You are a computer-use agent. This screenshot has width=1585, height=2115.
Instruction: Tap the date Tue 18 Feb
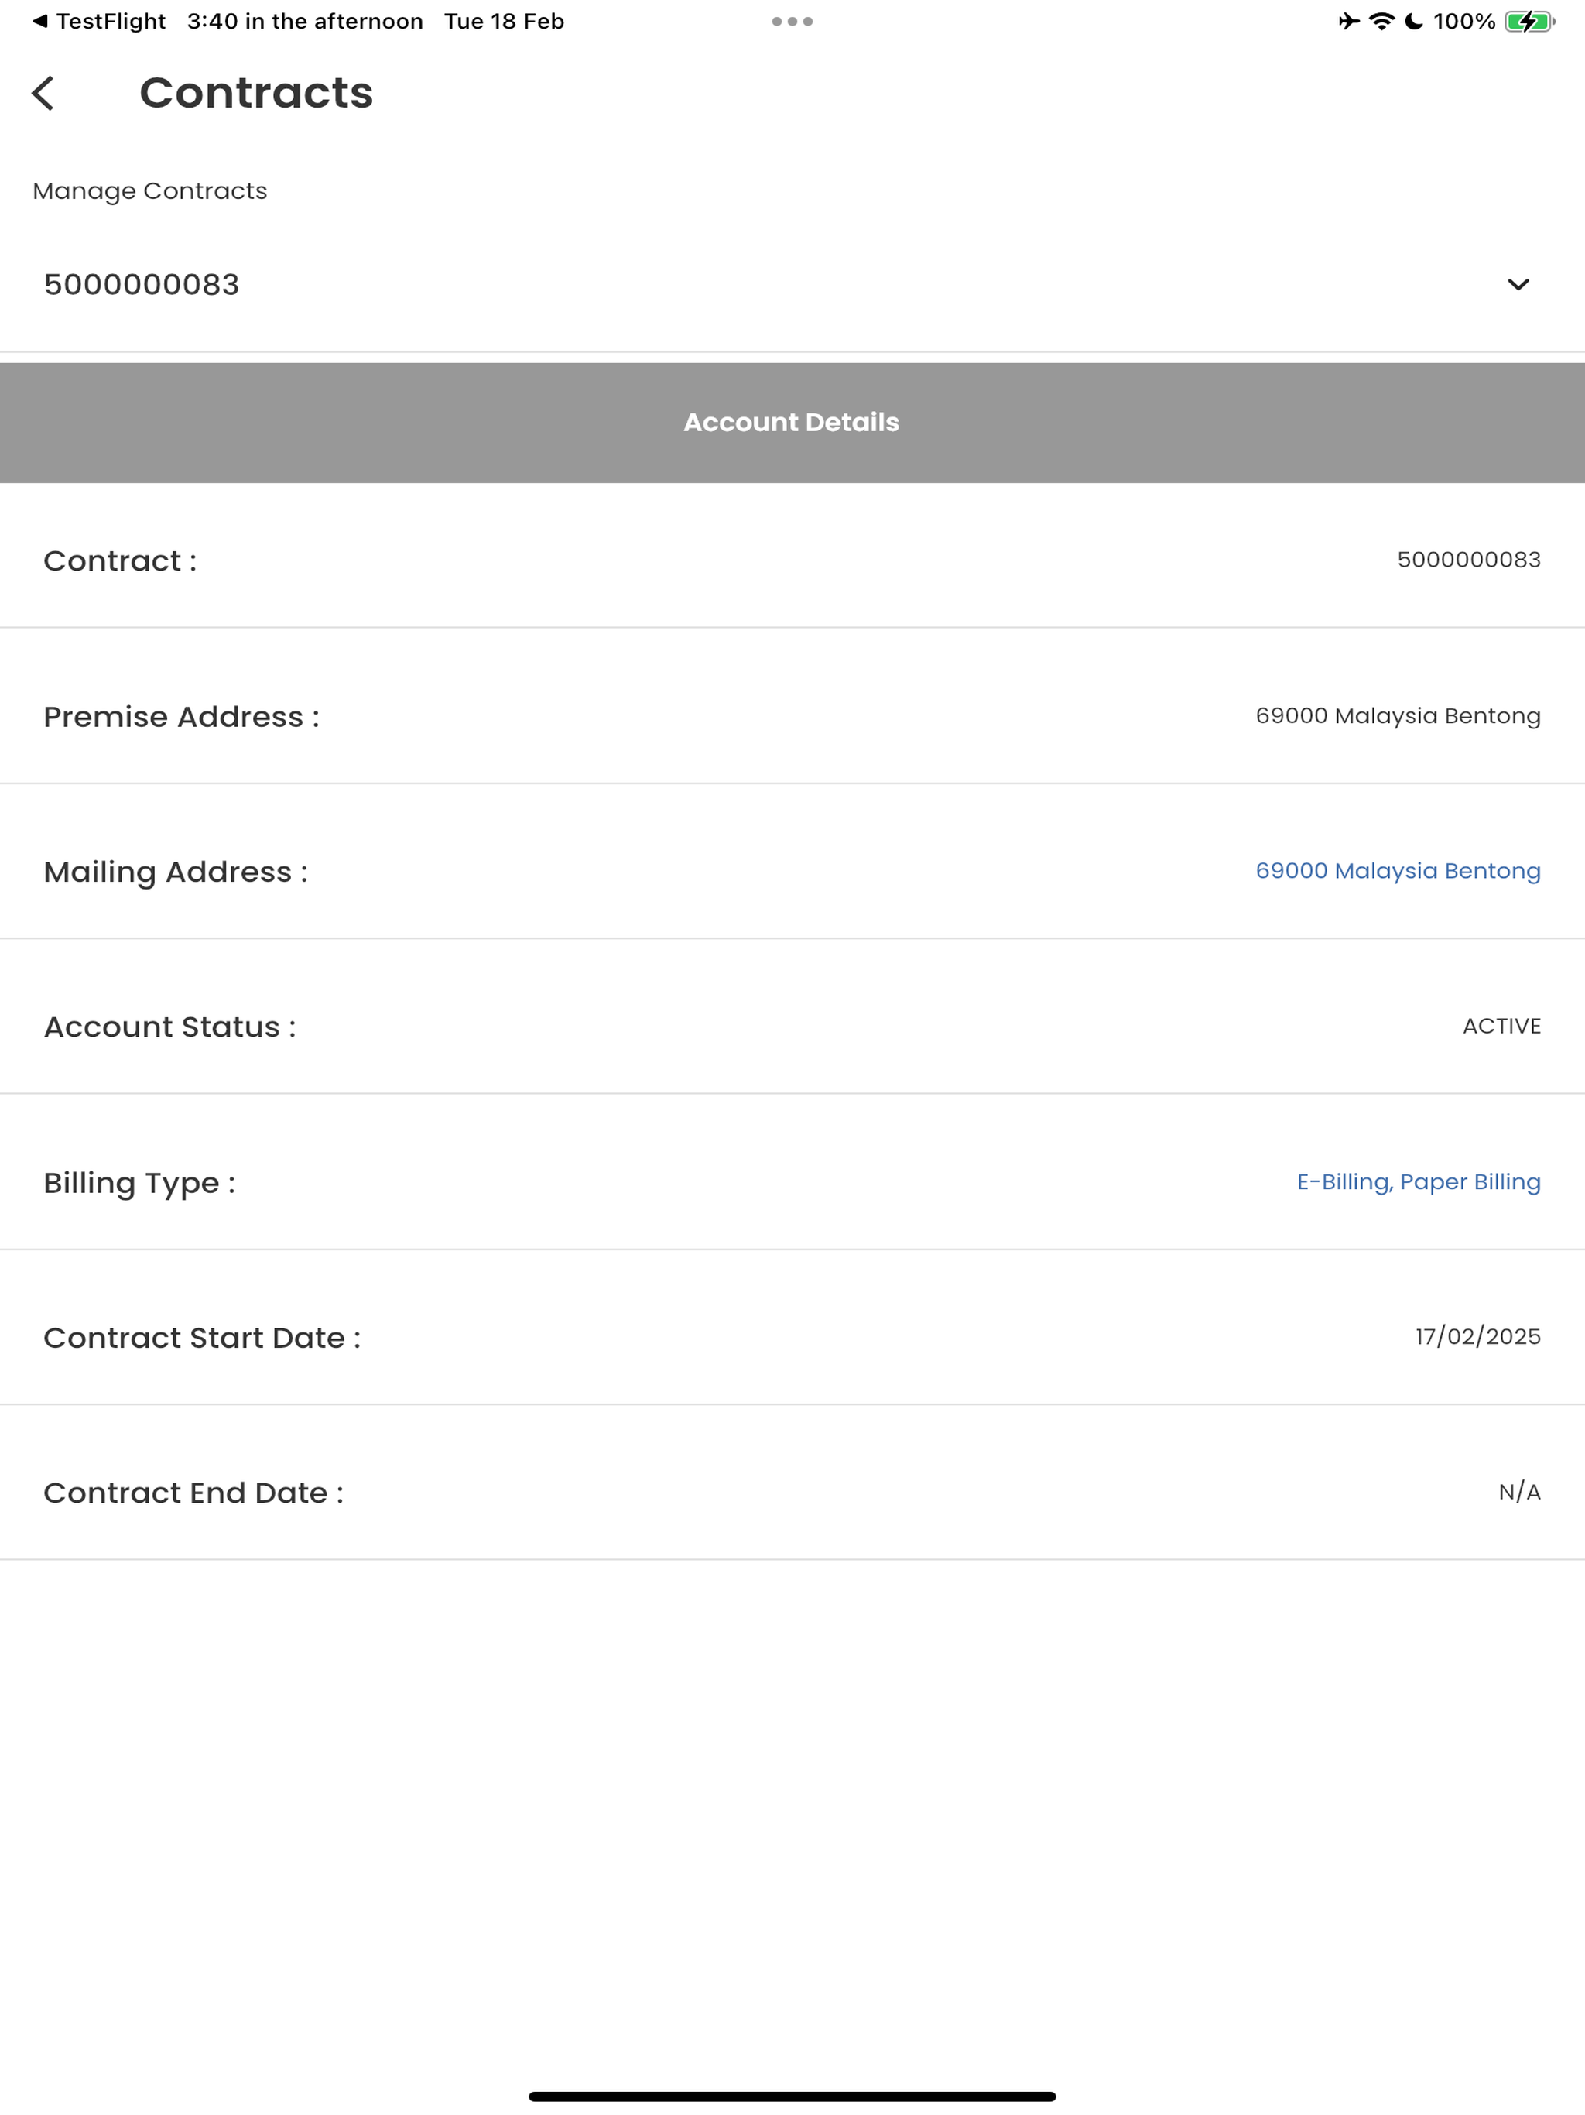point(504,21)
